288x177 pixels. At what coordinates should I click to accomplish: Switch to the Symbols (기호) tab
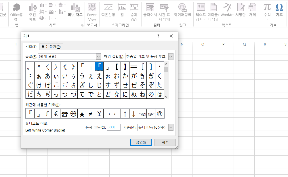pyautogui.click(x=31, y=47)
